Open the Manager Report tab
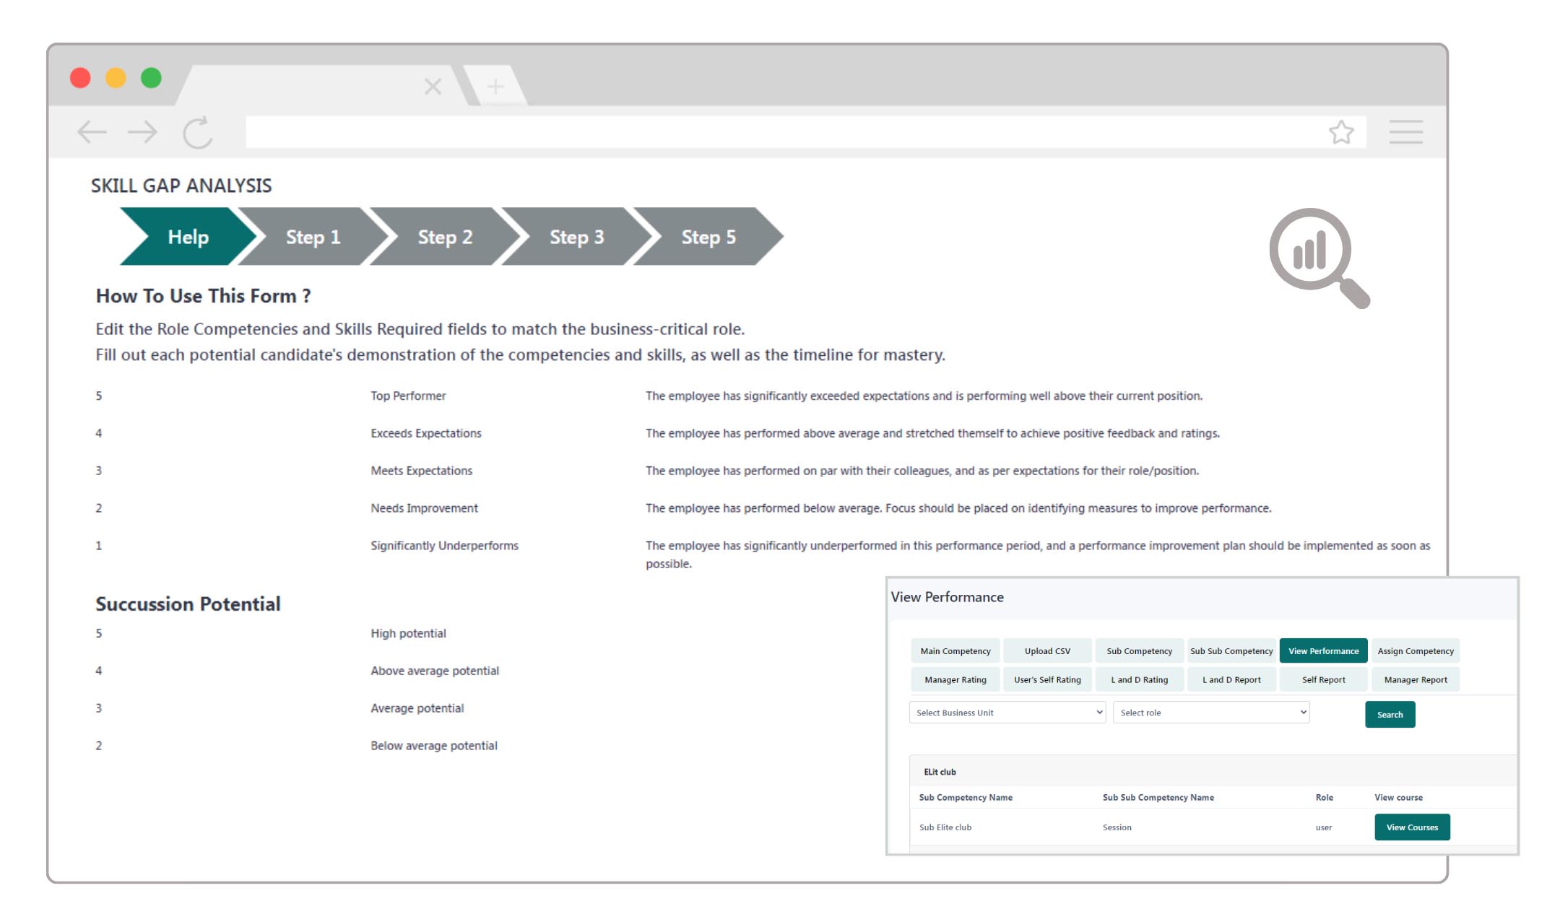The image size is (1560, 901). coord(1416,679)
